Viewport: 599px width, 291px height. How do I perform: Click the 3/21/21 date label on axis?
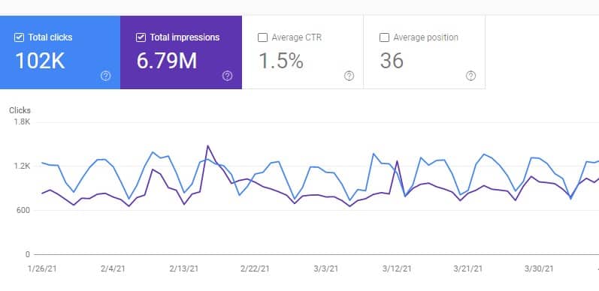coord(468,268)
